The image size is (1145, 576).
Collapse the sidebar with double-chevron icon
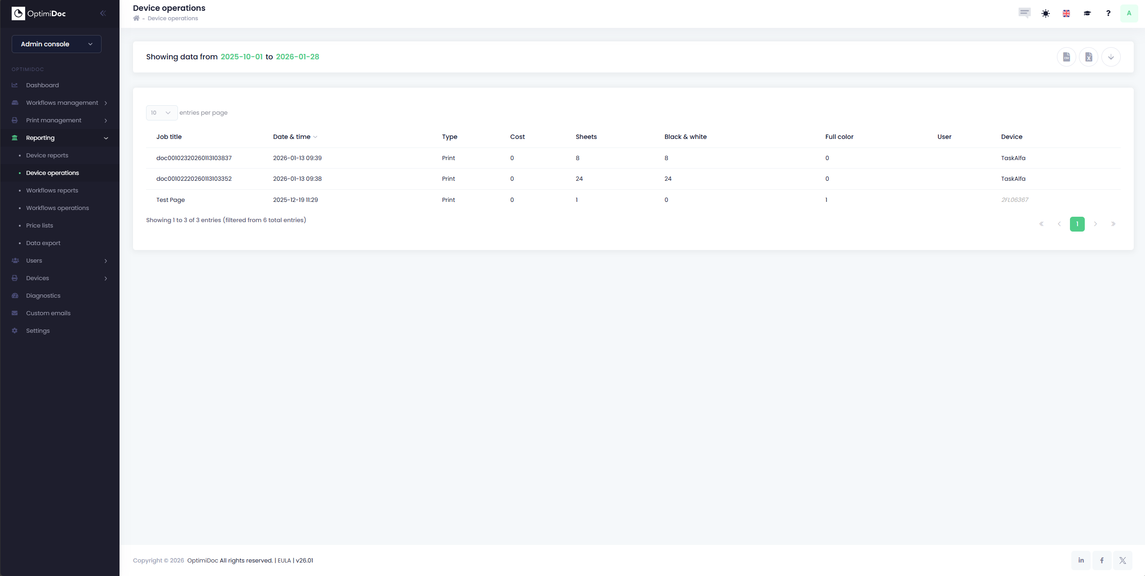[103, 13]
